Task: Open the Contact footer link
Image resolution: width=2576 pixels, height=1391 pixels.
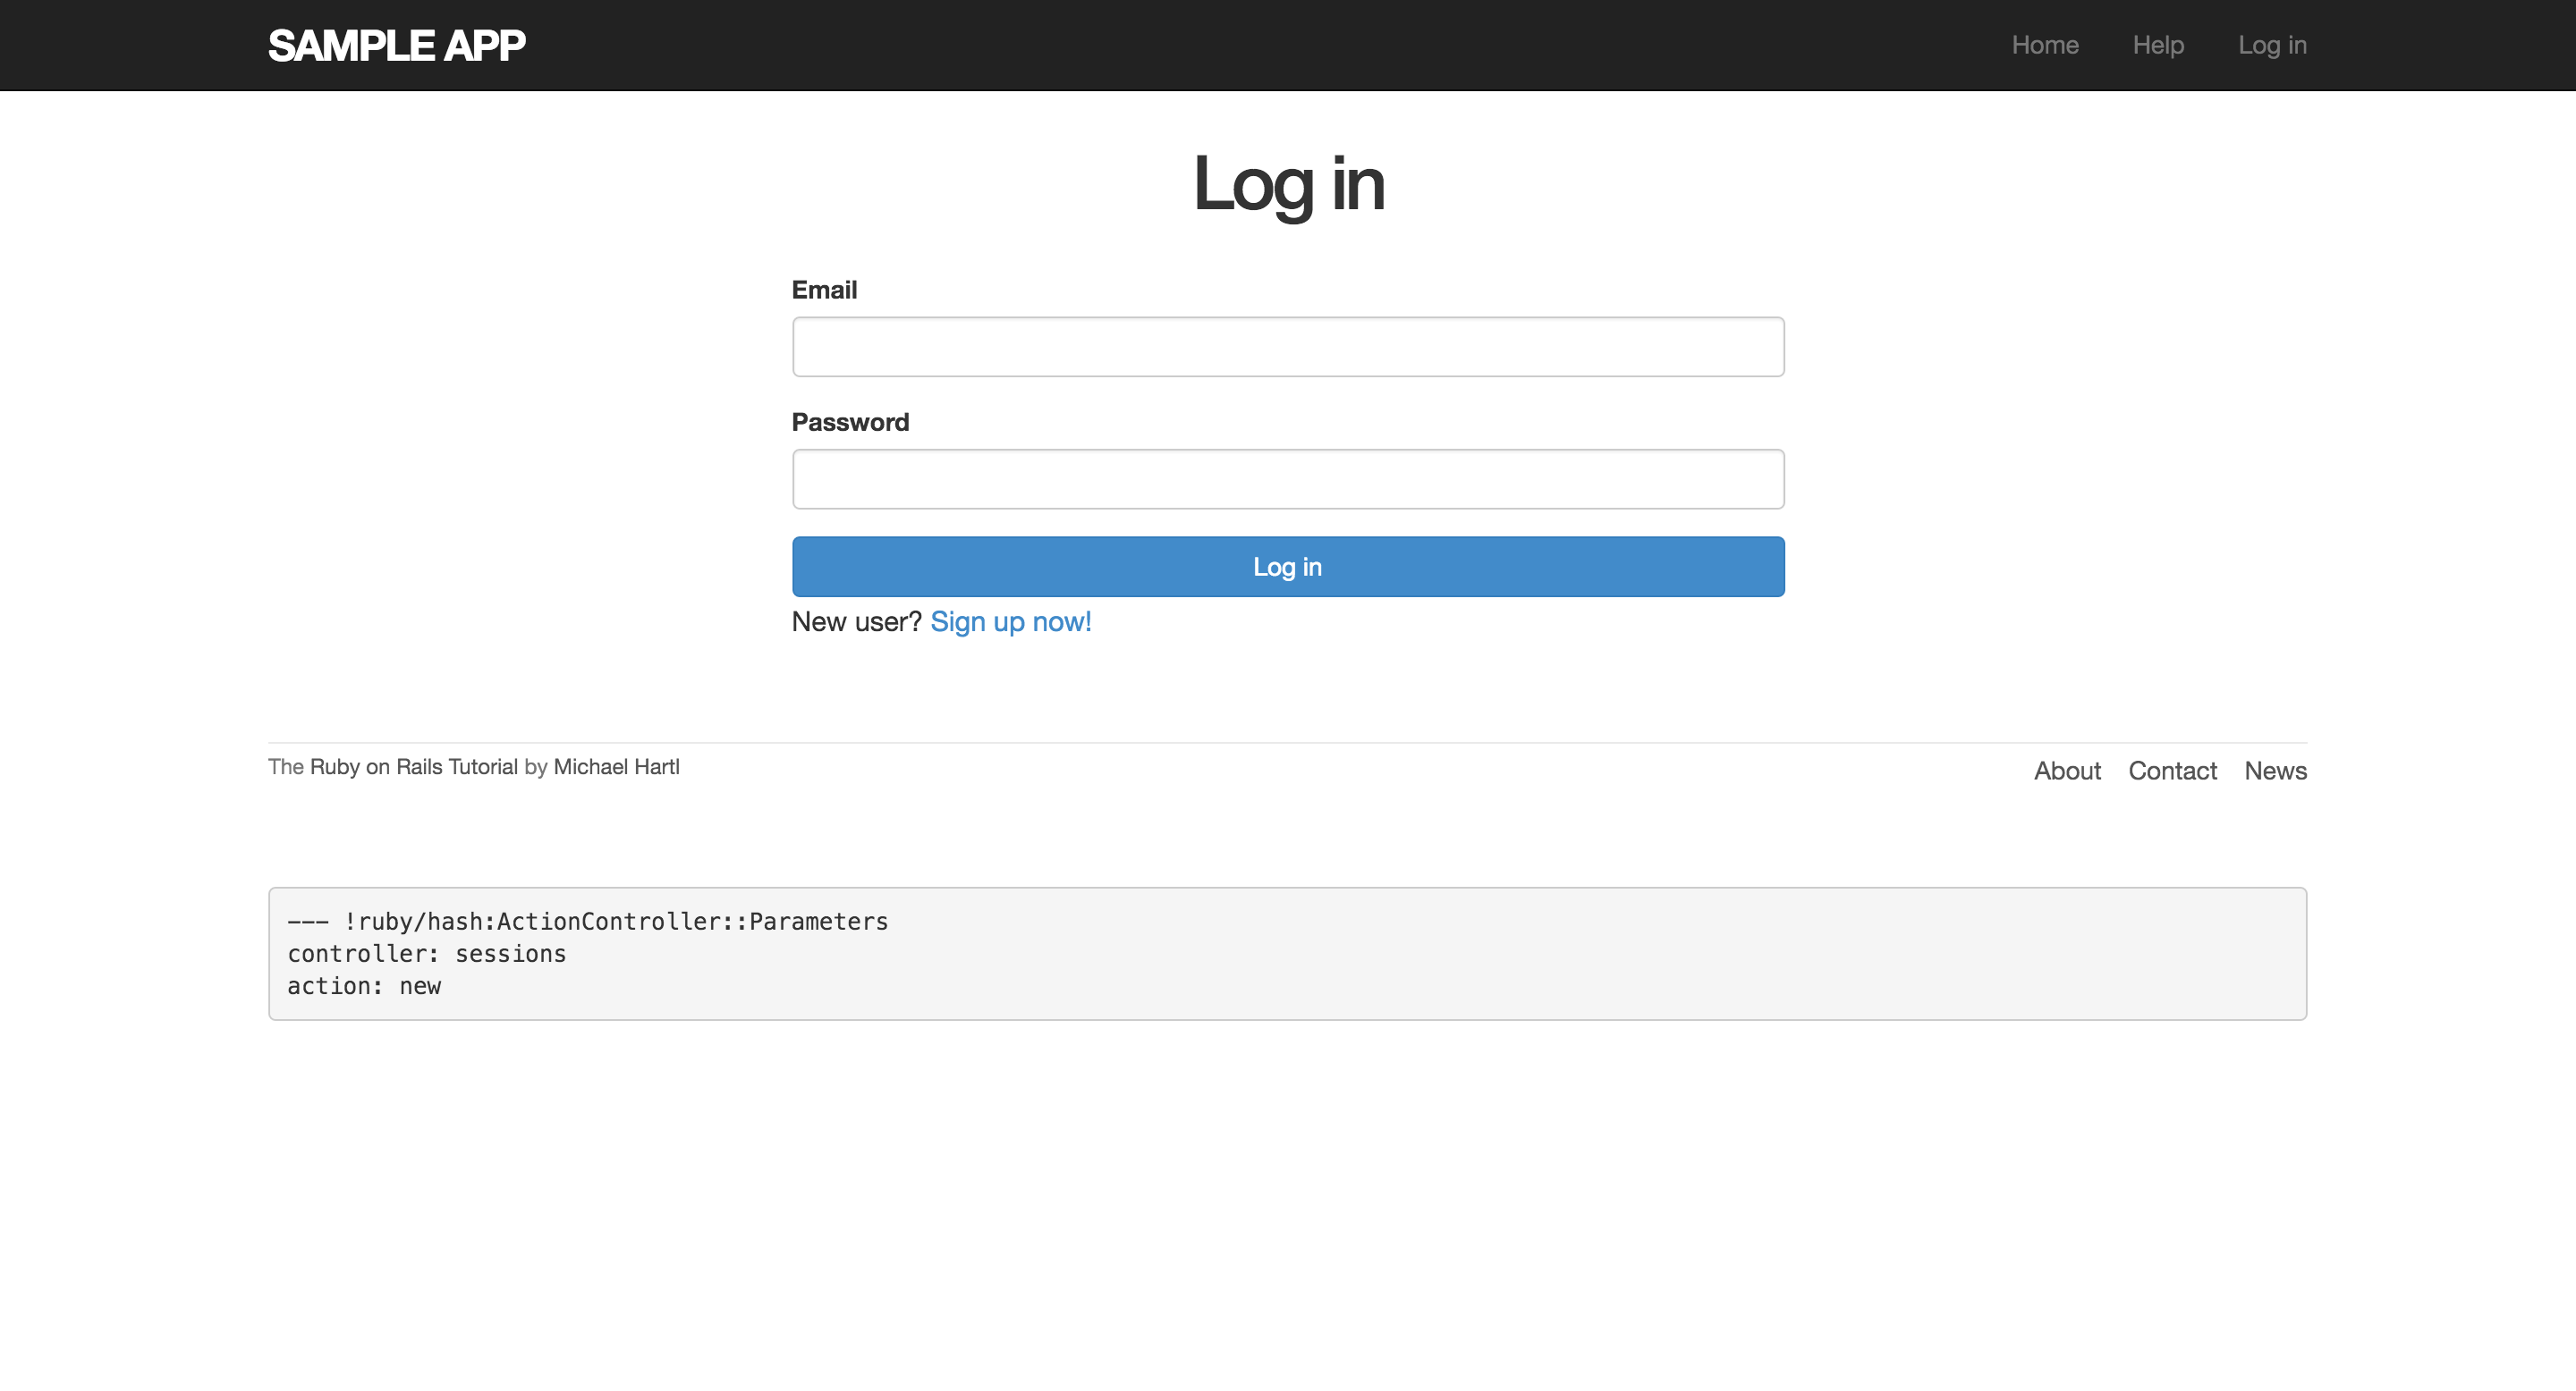Action: 2171,771
